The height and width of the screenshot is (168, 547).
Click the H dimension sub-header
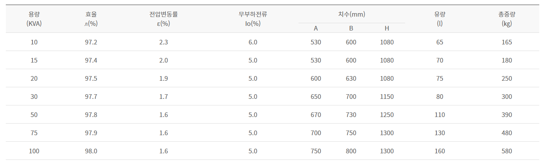387,28
